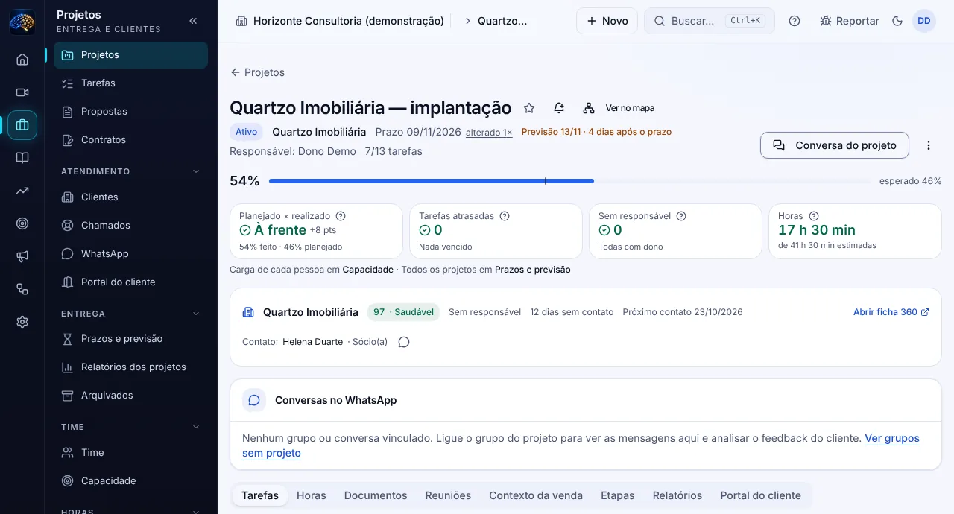Open Contratos in the sidebar

point(130,140)
